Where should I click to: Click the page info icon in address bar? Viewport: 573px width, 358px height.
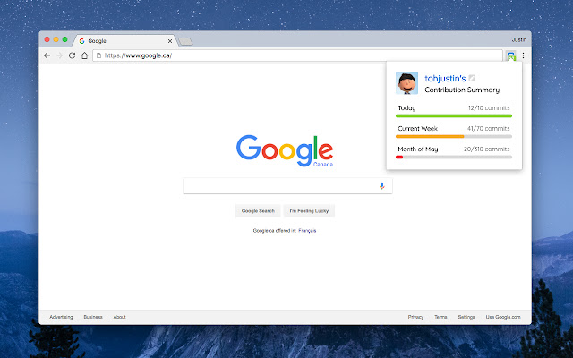[x=98, y=55]
